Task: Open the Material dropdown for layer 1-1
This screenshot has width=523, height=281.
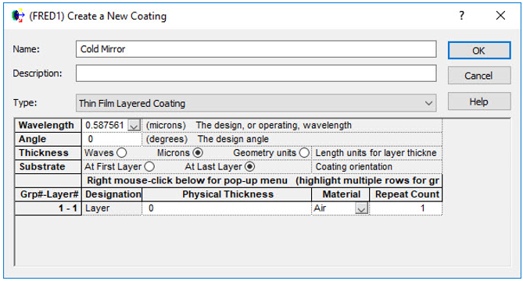Action: point(361,208)
